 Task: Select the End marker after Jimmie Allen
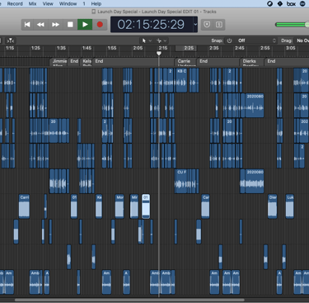tap(74, 61)
